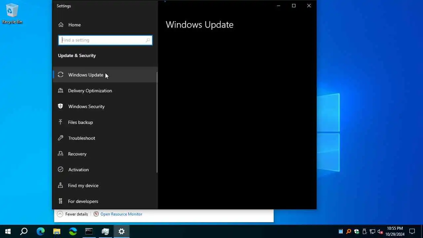Image resolution: width=423 pixels, height=238 pixels.
Task: Click the Files backup arrow icon
Action: [60, 122]
